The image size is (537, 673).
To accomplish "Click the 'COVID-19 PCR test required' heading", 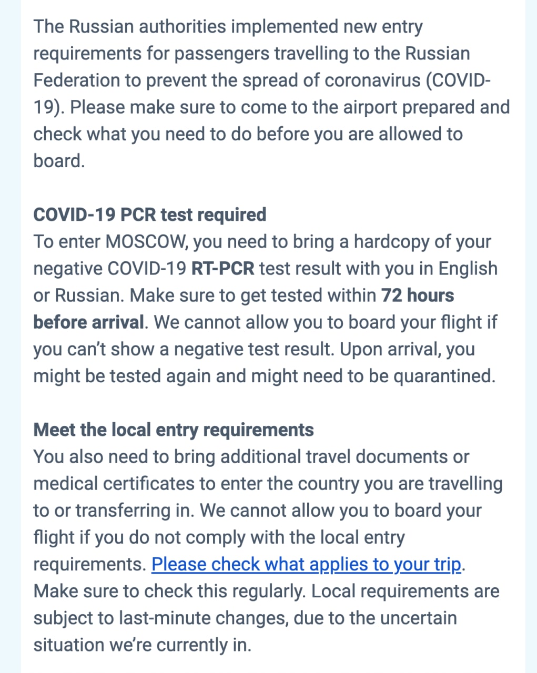I will [150, 215].
